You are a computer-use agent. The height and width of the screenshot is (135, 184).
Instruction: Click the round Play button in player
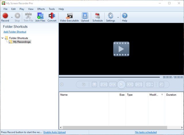(121, 84)
